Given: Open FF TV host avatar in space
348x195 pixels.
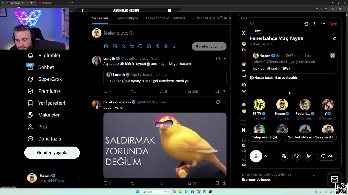Looking at the screenshot, I should [259, 105].
